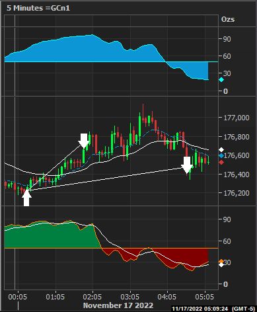Click the 176,600 price axis label
Viewport: 257px width, 312px height.
tap(237, 155)
